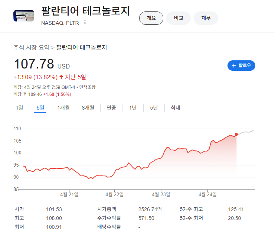The width and height of the screenshot is (275, 234).
Task: Click the 주가수익률 value 571.50
Action: [x=146, y=218]
